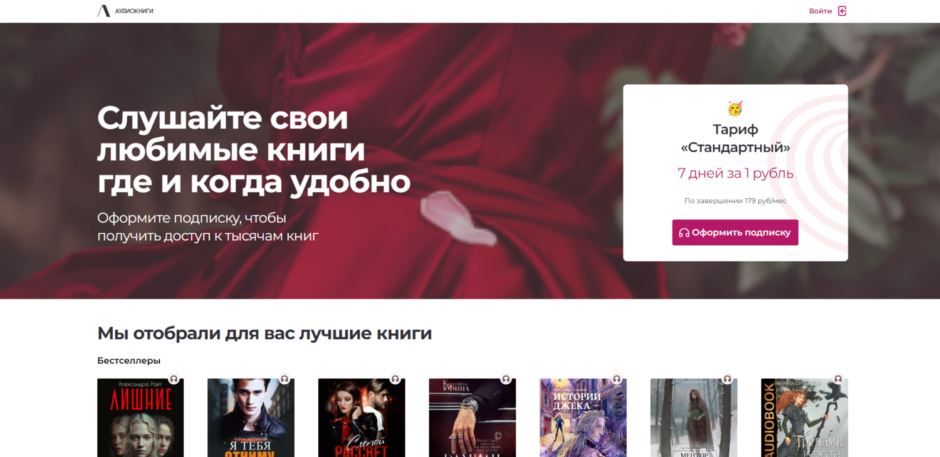Select the Слепой рассвет audiobook cover
This screenshot has height=457, width=940.
click(x=362, y=418)
